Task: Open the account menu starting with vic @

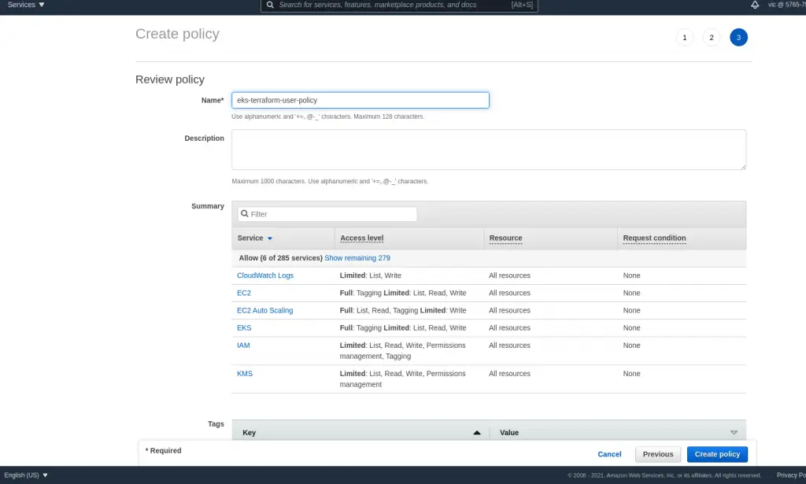Action: tap(786, 5)
